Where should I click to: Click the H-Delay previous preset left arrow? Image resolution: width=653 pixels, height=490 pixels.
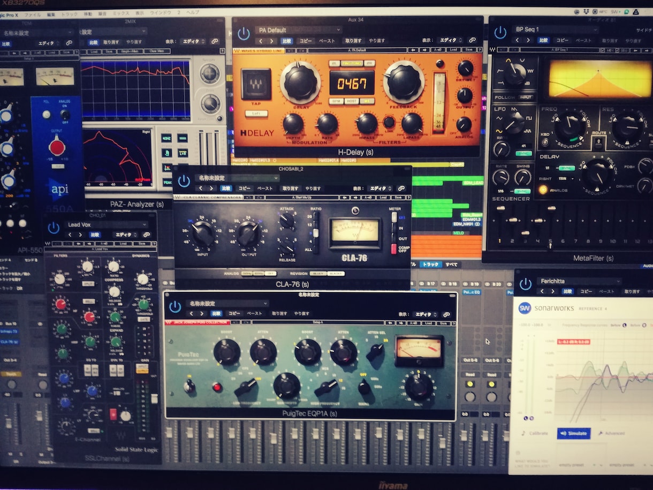click(261, 41)
